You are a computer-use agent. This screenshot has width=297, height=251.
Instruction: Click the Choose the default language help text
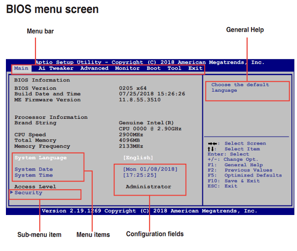click(240, 87)
